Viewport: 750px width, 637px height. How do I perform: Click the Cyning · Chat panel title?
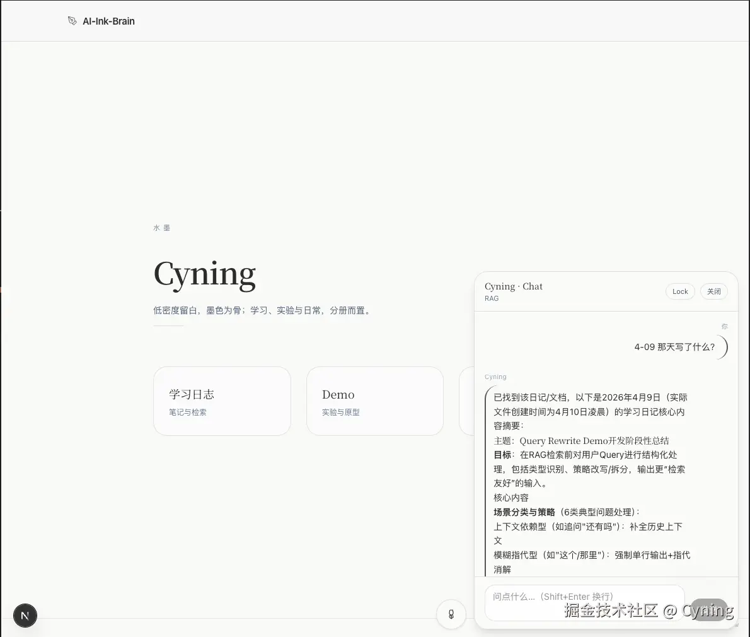click(514, 286)
